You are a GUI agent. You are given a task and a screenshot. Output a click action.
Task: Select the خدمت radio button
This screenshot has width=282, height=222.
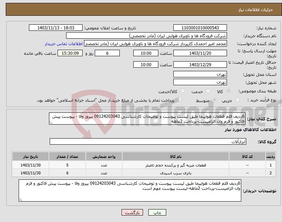[208, 91]
